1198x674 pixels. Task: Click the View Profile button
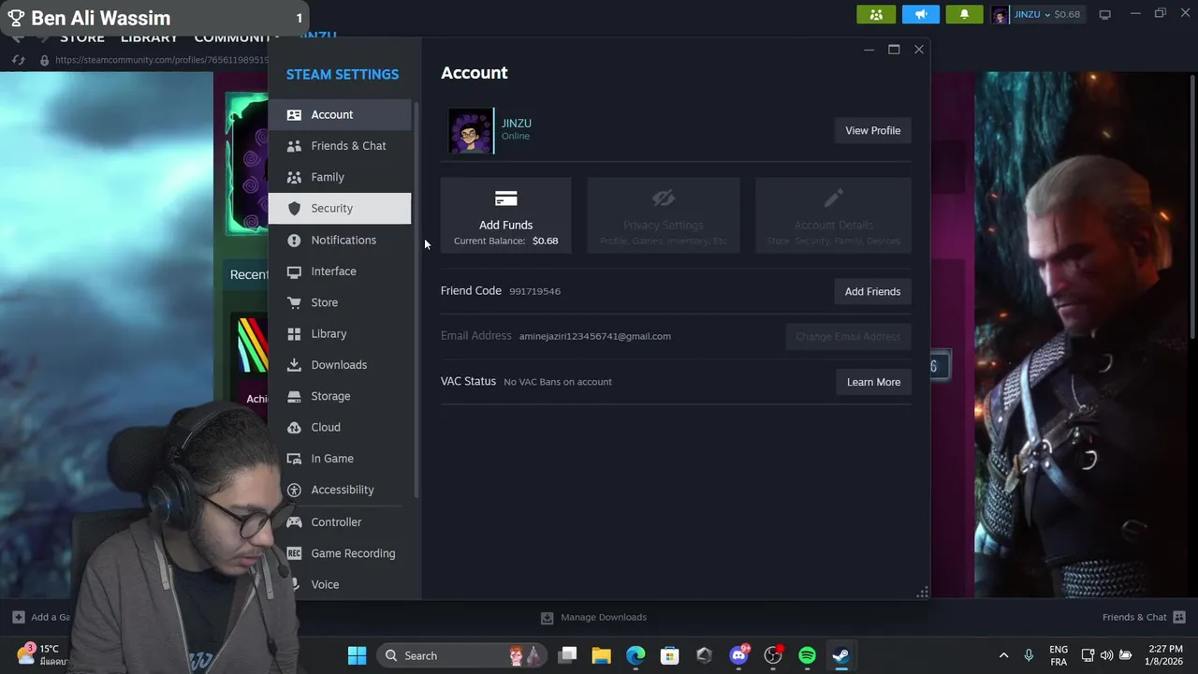[872, 130]
